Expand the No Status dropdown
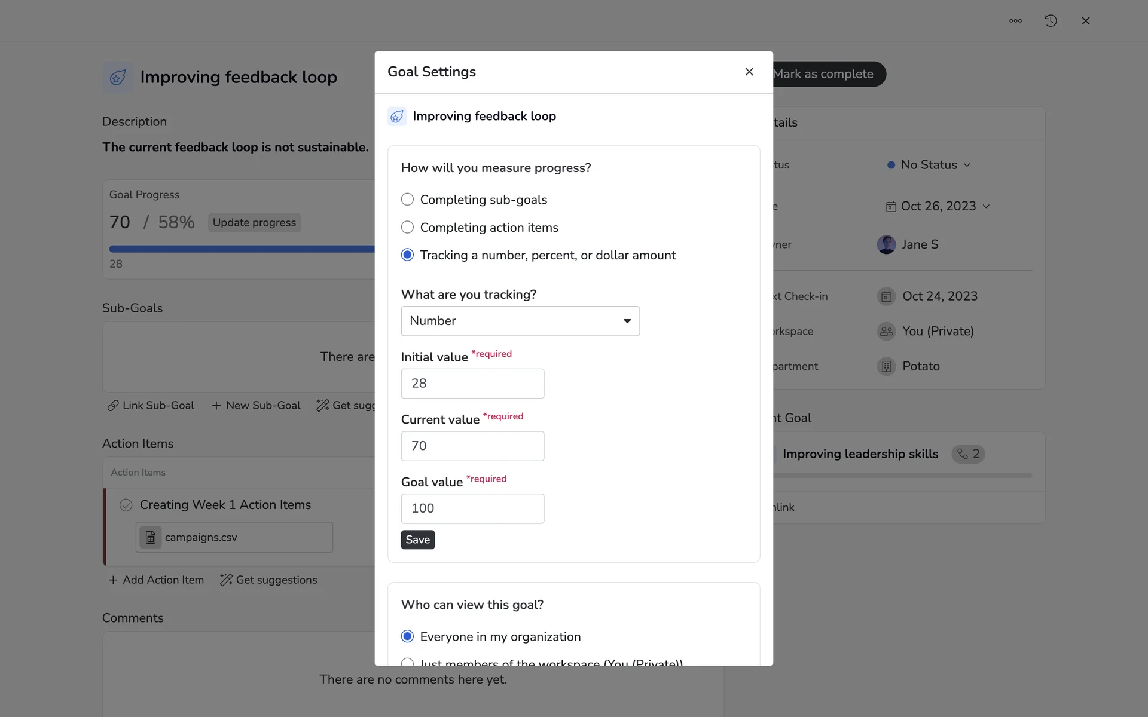The image size is (1148, 717). (x=929, y=165)
